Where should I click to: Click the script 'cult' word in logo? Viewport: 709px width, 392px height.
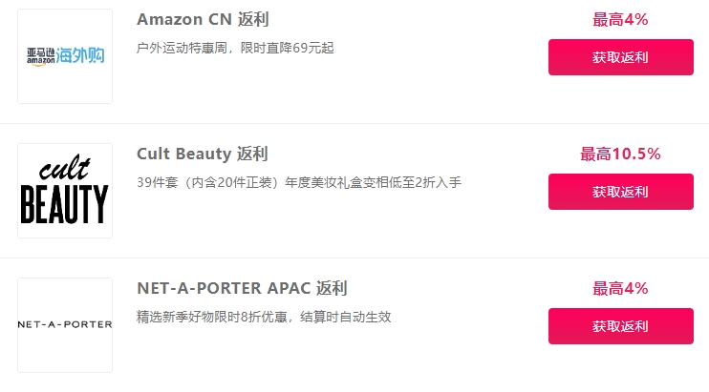pyautogui.click(x=65, y=168)
